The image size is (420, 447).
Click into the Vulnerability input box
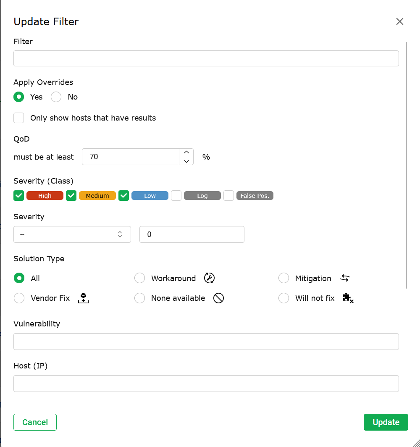click(x=206, y=342)
